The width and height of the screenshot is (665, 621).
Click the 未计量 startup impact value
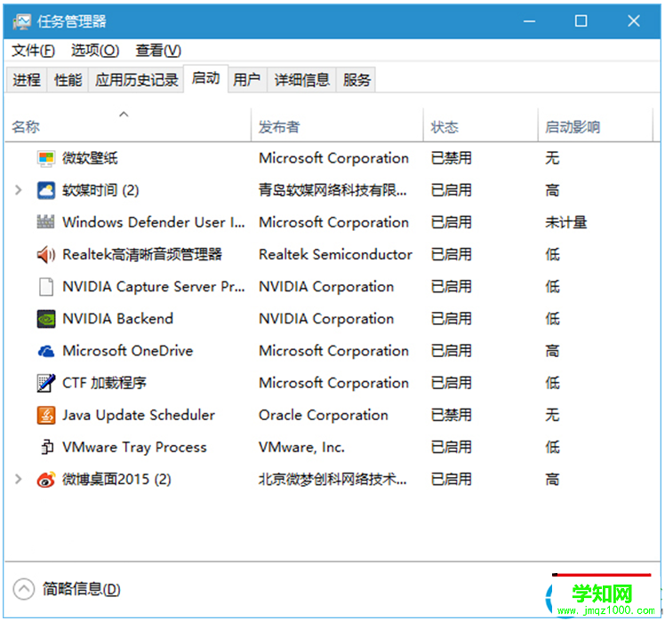[566, 222]
